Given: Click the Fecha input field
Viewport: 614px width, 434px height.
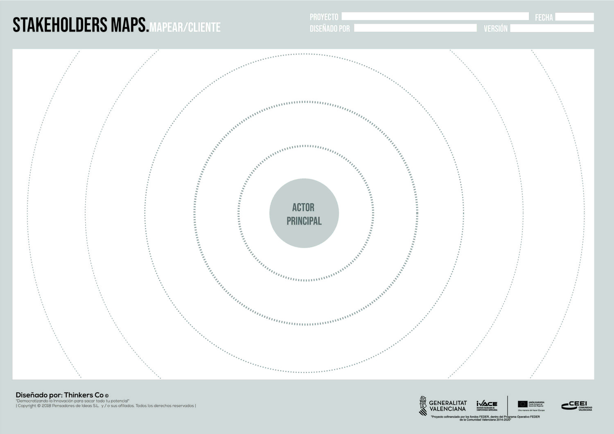Looking at the screenshot, I should 574,17.
